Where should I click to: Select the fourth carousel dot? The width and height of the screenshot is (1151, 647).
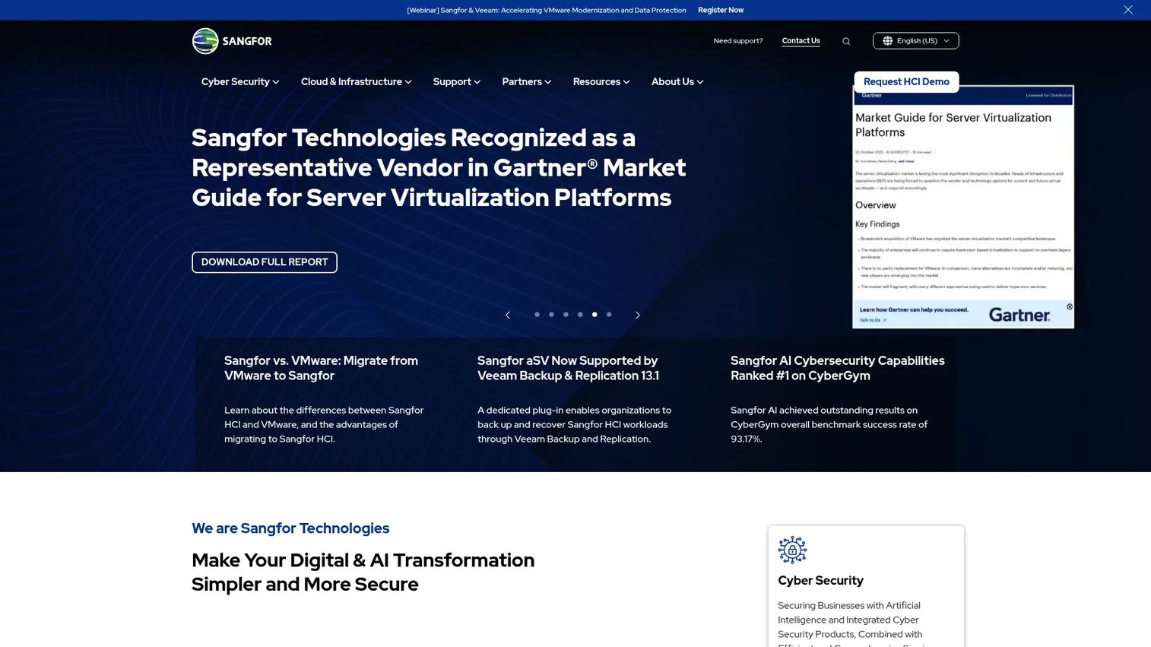tap(580, 315)
